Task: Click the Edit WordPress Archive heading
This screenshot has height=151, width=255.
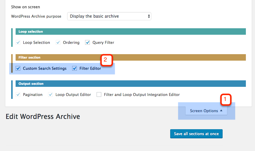Action: (x=43, y=117)
